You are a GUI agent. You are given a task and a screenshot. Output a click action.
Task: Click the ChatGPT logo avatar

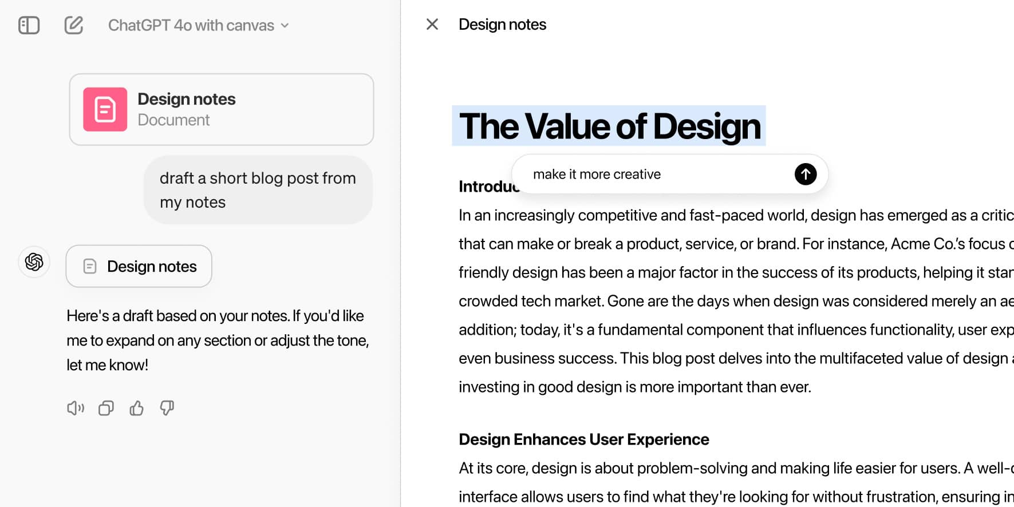(x=34, y=262)
